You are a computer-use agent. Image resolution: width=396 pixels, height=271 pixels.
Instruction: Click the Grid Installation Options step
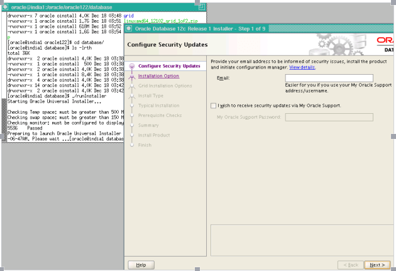coord(165,86)
